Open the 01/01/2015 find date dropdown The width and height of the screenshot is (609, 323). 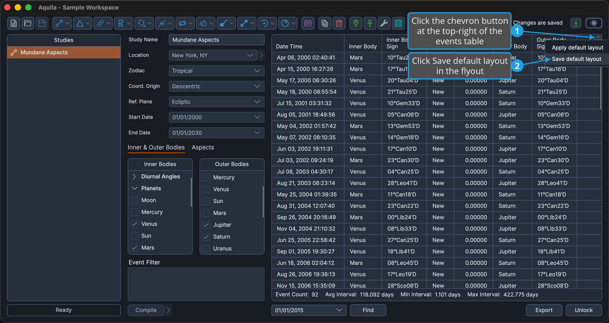coord(309,310)
